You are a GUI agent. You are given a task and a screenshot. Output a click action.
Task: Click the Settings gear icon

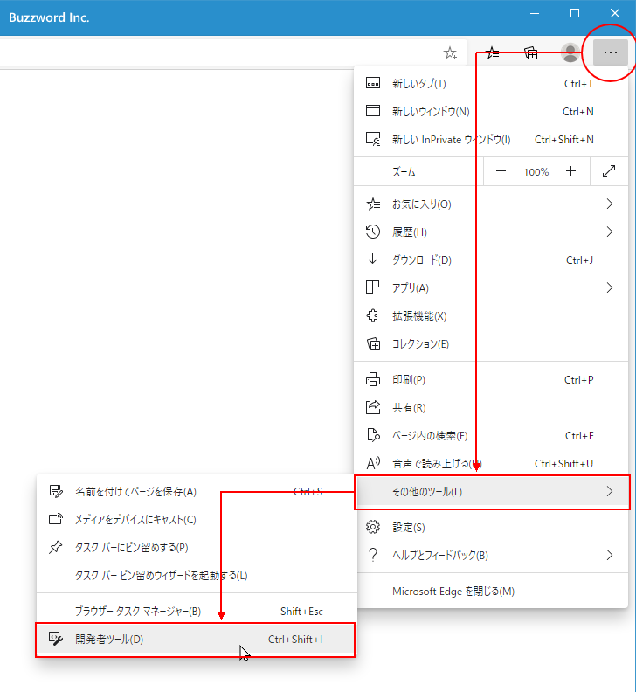373,527
